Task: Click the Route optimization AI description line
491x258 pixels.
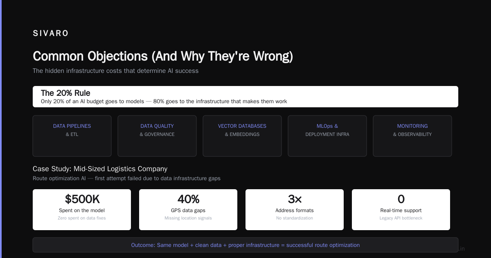Action: (x=126, y=179)
